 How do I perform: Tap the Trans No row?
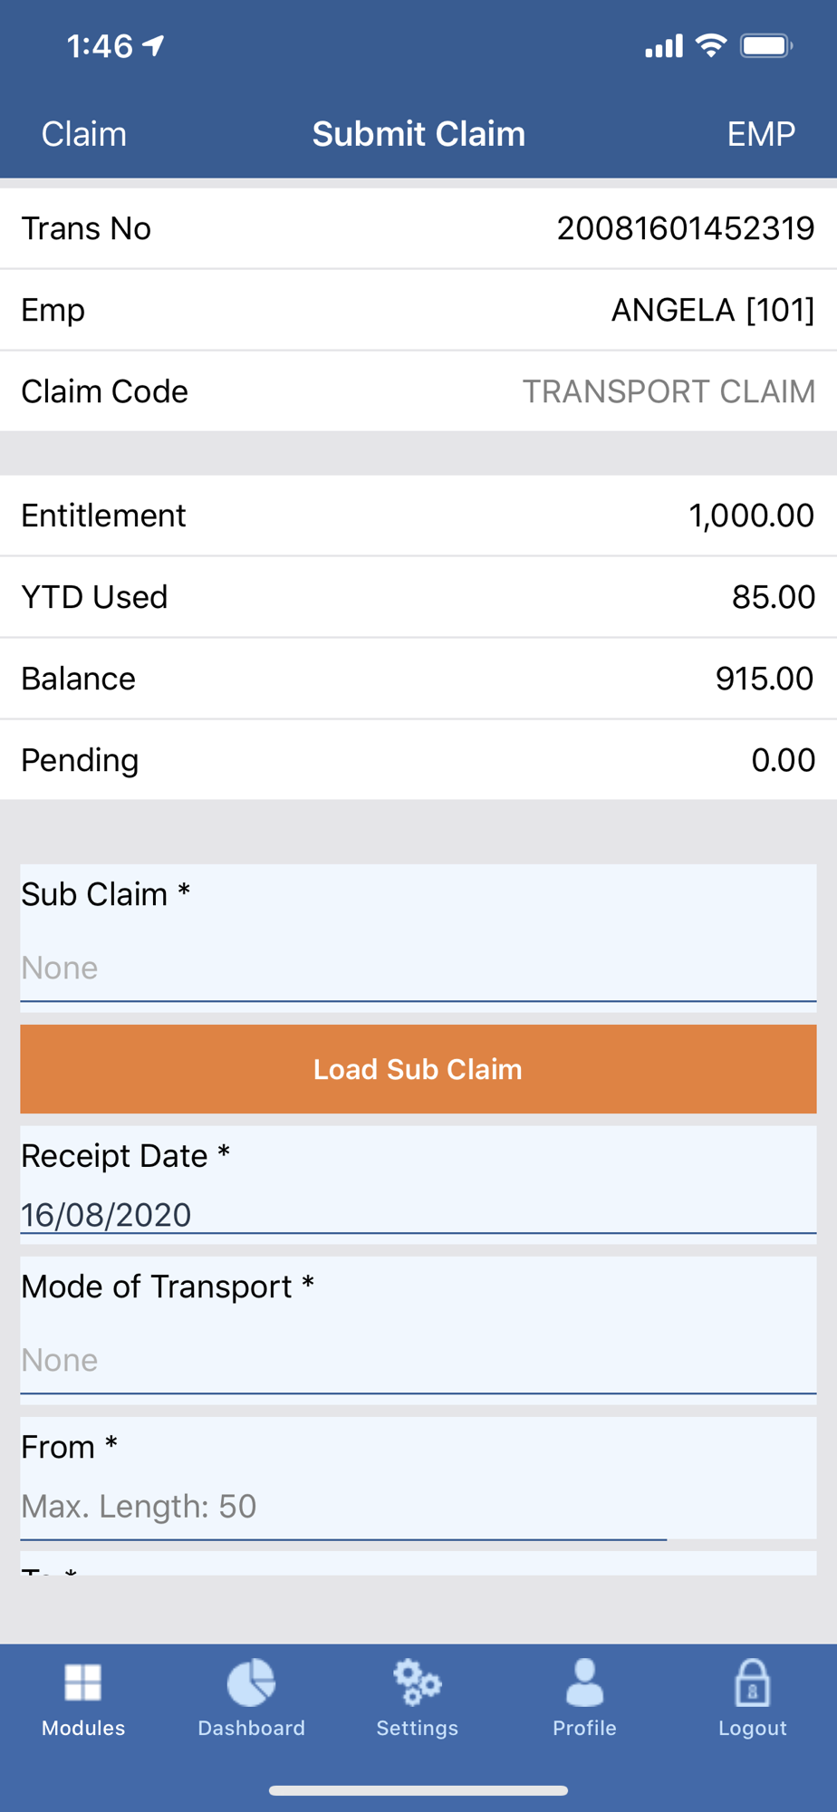pos(418,228)
